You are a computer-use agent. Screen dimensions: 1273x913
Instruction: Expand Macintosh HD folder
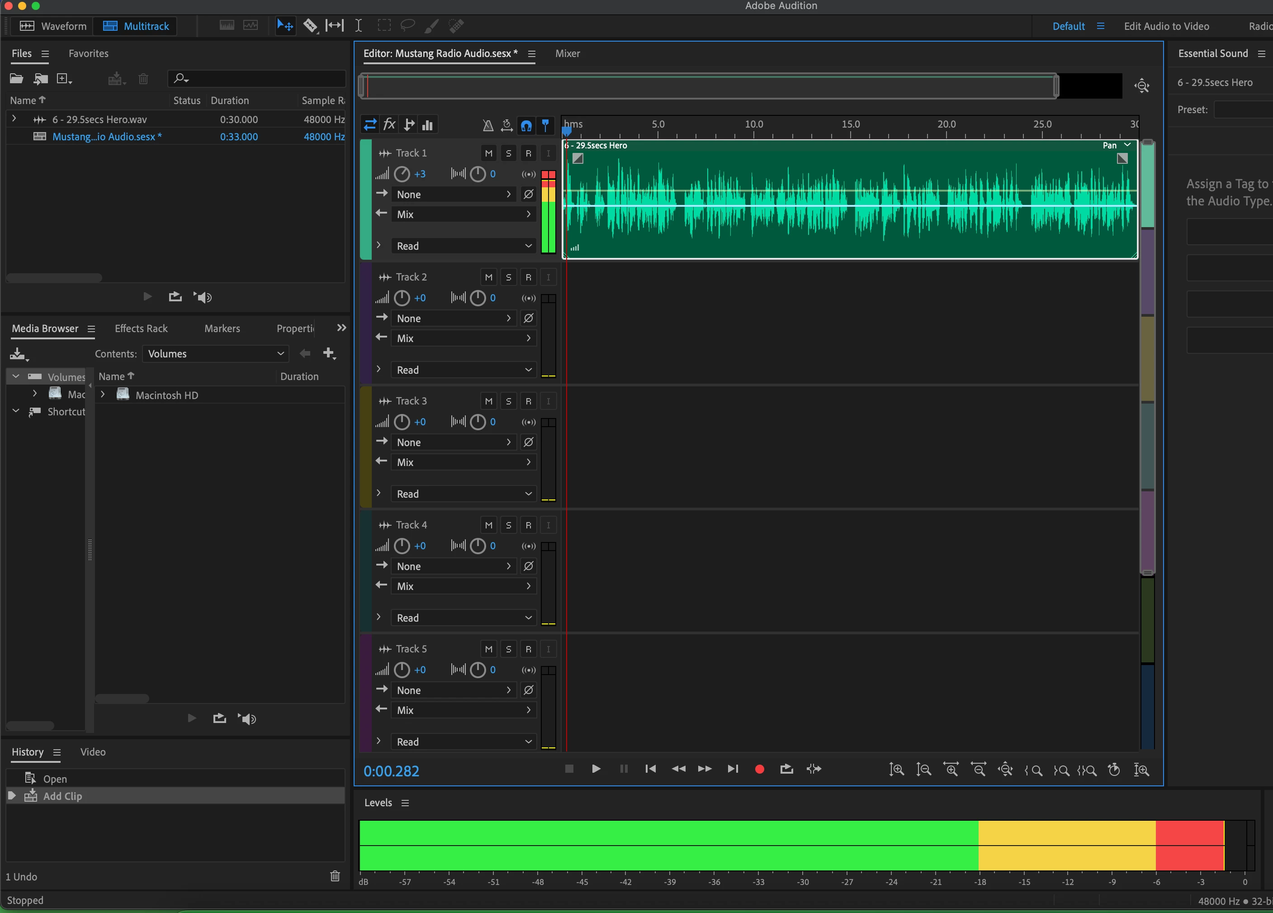coord(103,395)
